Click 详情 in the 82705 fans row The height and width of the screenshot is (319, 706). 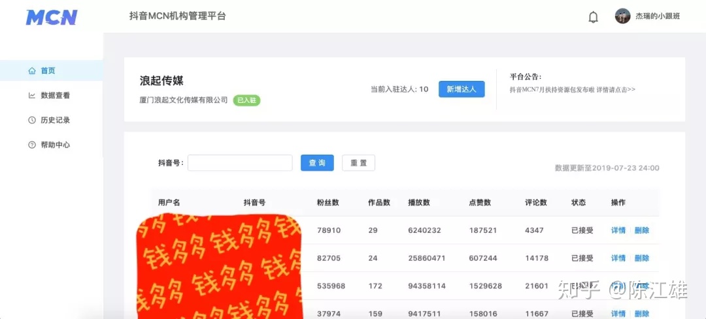coord(618,258)
